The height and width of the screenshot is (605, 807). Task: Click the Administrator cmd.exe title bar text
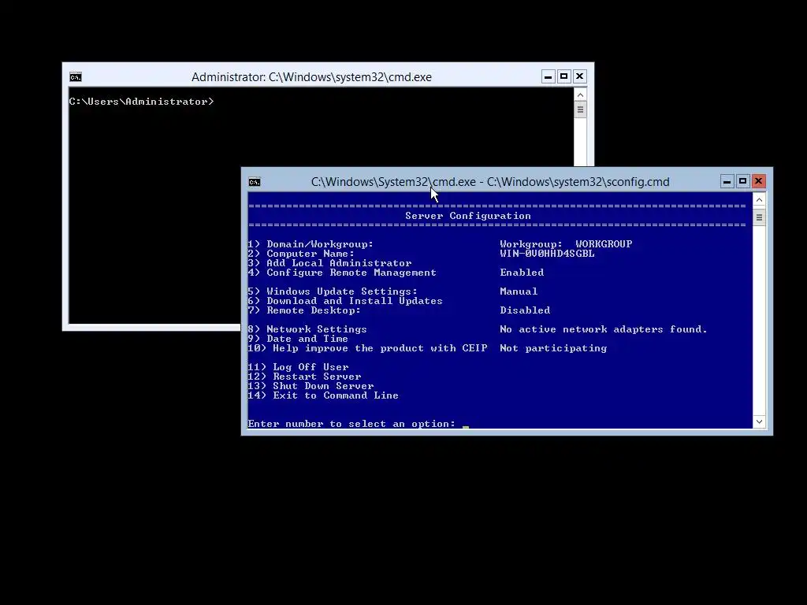311,77
